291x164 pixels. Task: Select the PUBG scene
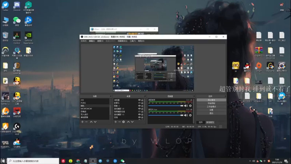(x=95, y=103)
